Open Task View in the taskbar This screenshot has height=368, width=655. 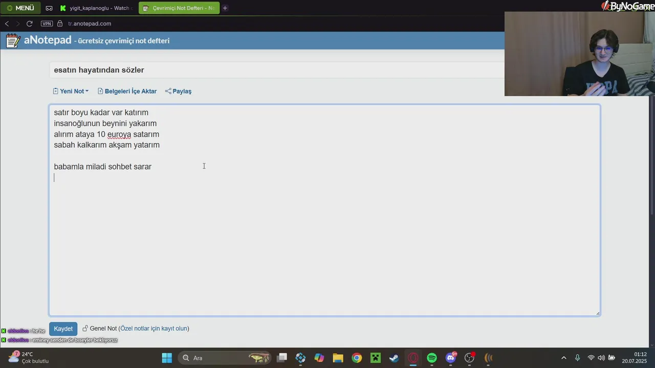(x=282, y=358)
